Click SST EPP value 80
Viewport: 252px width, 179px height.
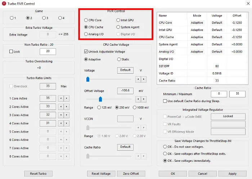[x=217, y=66]
